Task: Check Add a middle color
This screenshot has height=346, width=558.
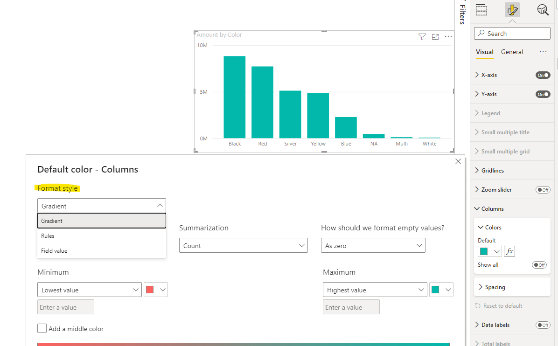Action: click(x=42, y=329)
